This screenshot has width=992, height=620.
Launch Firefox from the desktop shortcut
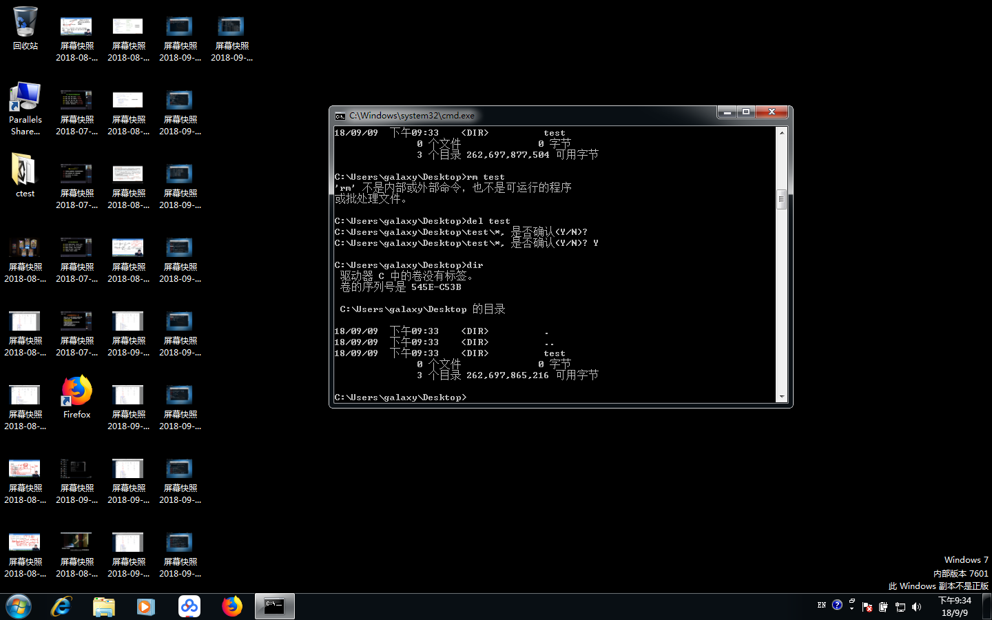(76, 394)
